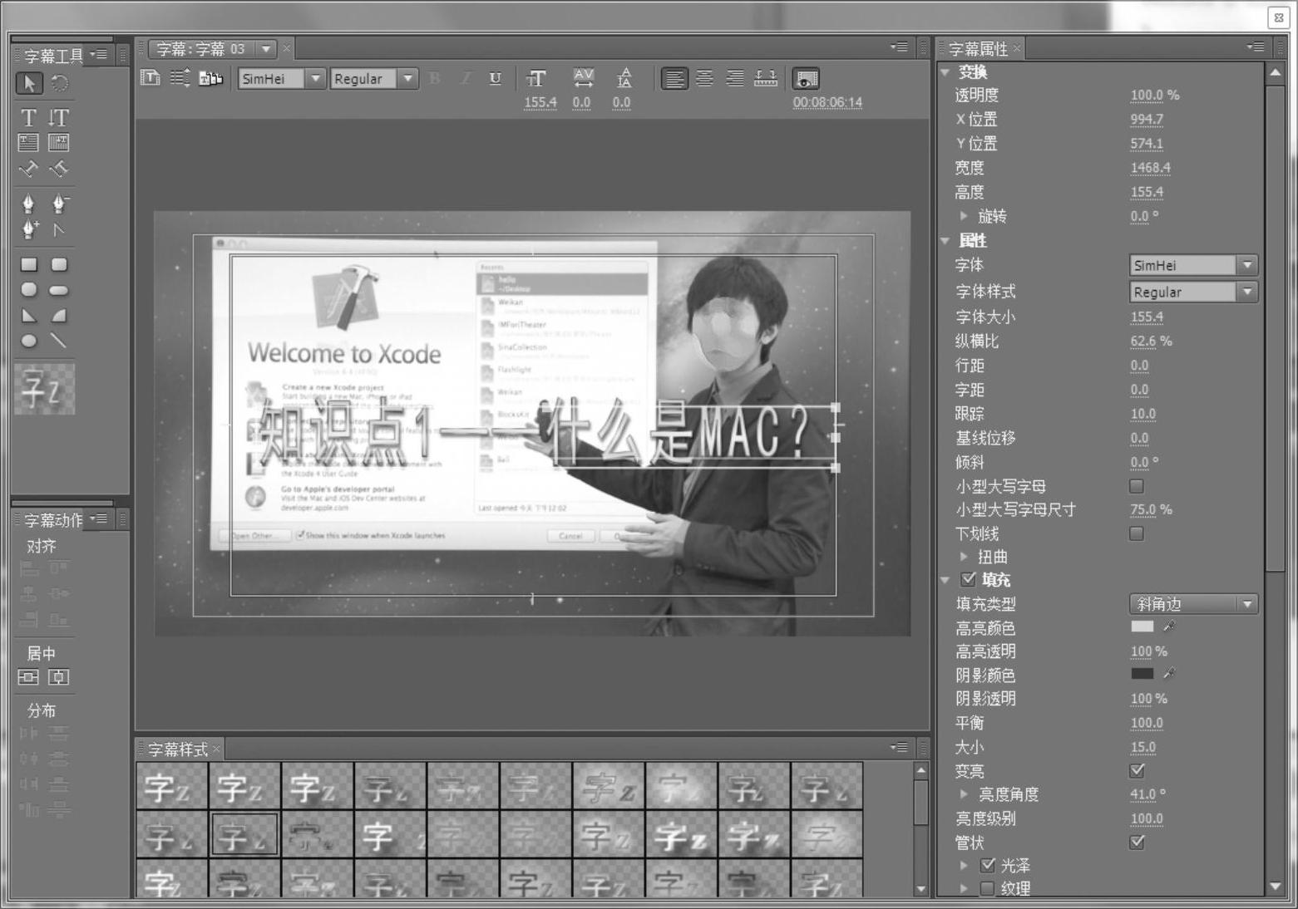The image size is (1298, 909).
Task: Select the Clipped Corner Rectangle tool
Action: point(29,290)
